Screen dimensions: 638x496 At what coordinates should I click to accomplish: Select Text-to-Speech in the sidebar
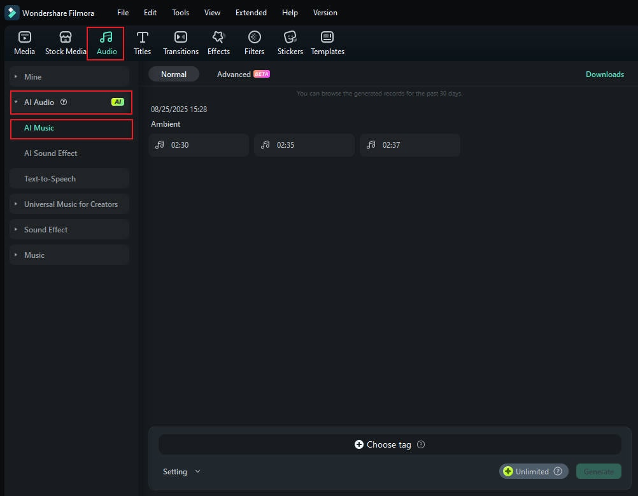(69, 179)
